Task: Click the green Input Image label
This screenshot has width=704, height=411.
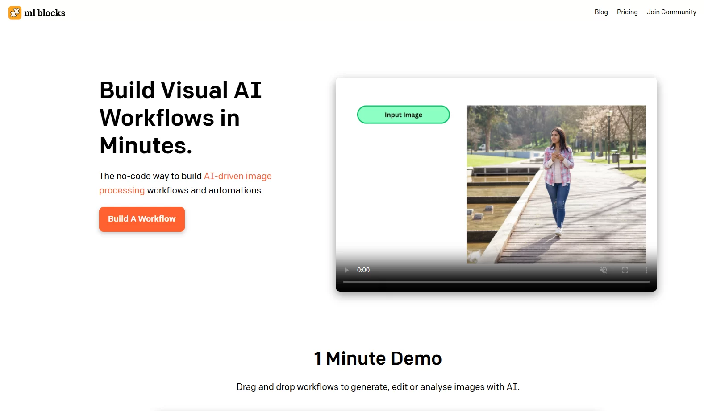Action: [403, 115]
